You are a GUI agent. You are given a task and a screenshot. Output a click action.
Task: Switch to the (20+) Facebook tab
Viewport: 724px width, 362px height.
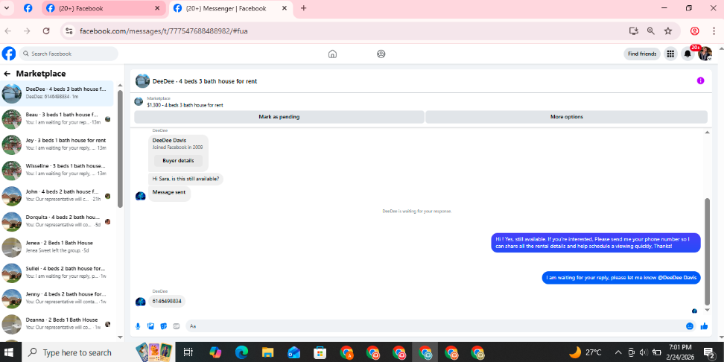point(104,8)
